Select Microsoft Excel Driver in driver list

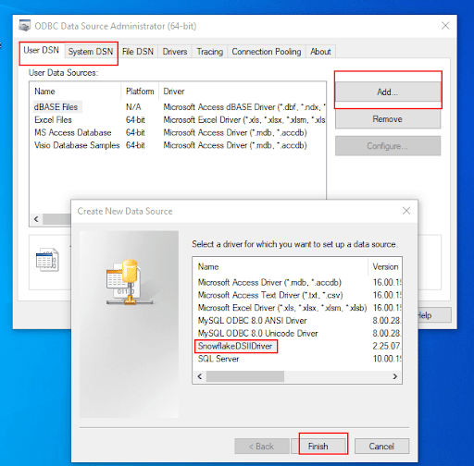[x=282, y=308]
